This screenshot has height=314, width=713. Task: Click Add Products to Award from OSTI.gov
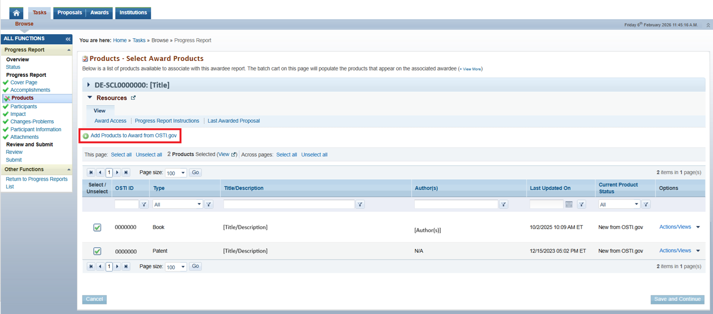click(x=133, y=136)
